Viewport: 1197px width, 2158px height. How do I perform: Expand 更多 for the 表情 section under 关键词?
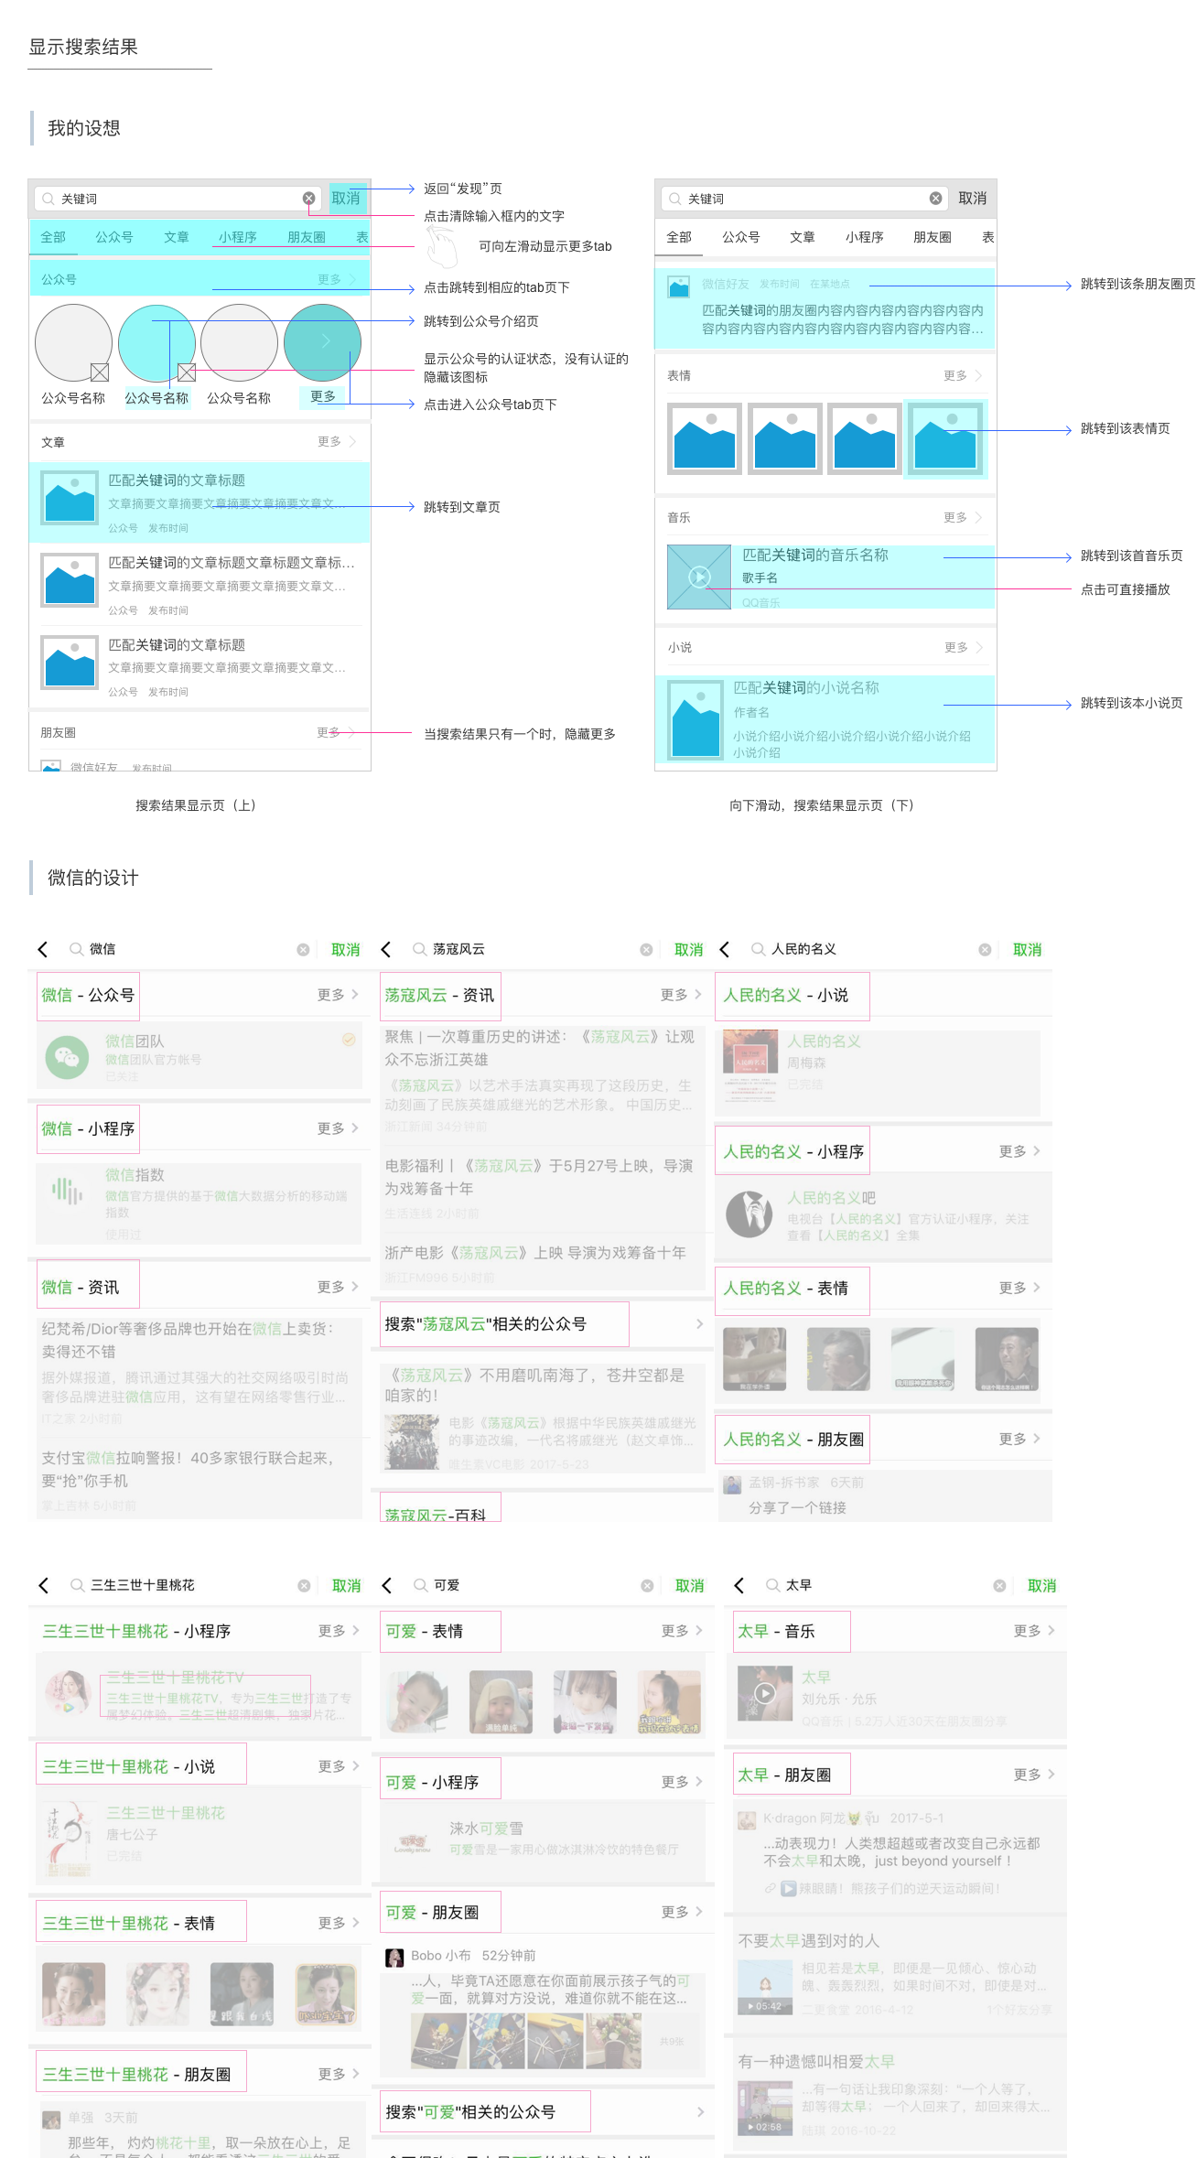pos(963,375)
